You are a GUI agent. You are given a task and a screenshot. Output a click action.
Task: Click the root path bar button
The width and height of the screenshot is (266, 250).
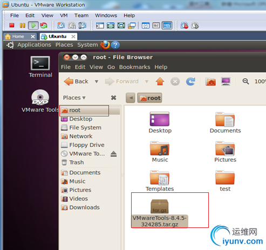[149, 98]
